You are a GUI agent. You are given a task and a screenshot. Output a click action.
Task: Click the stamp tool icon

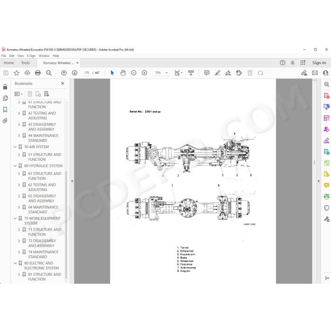tap(239, 73)
